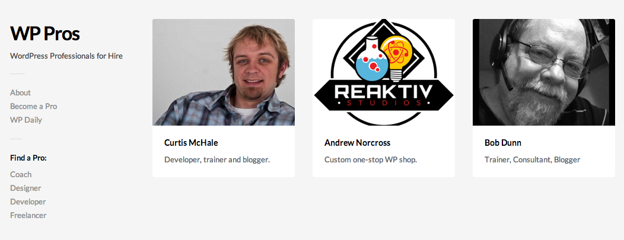Open the WP Daily link
Viewport: 624px width, 240px height.
tap(26, 120)
